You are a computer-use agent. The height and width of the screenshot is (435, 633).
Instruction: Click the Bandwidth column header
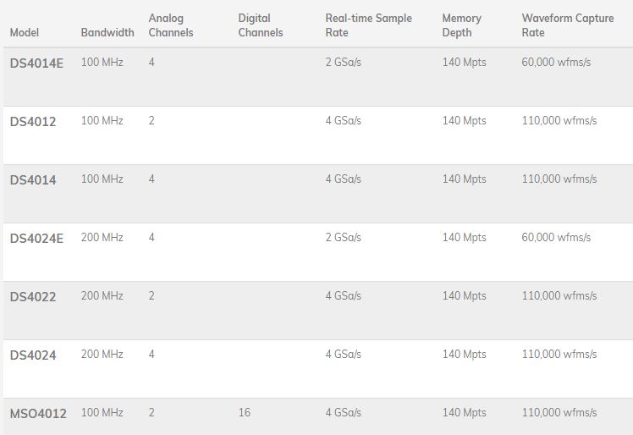click(x=107, y=32)
